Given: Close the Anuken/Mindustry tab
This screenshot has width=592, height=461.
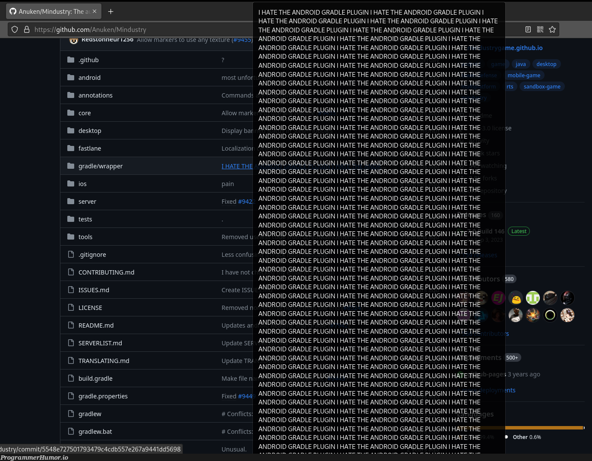Looking at the screenshot, I should coord(94,12).
